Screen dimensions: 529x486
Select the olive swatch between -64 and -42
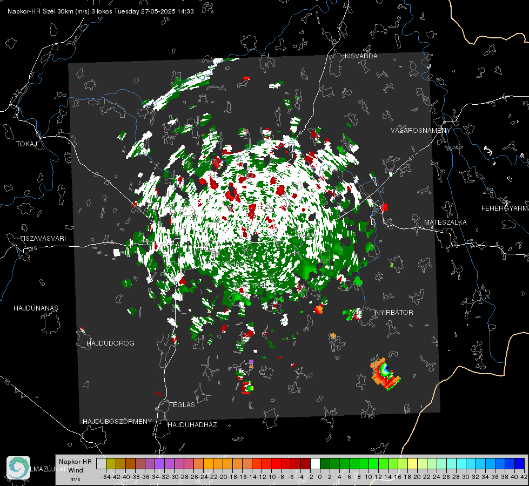[111, 463]
